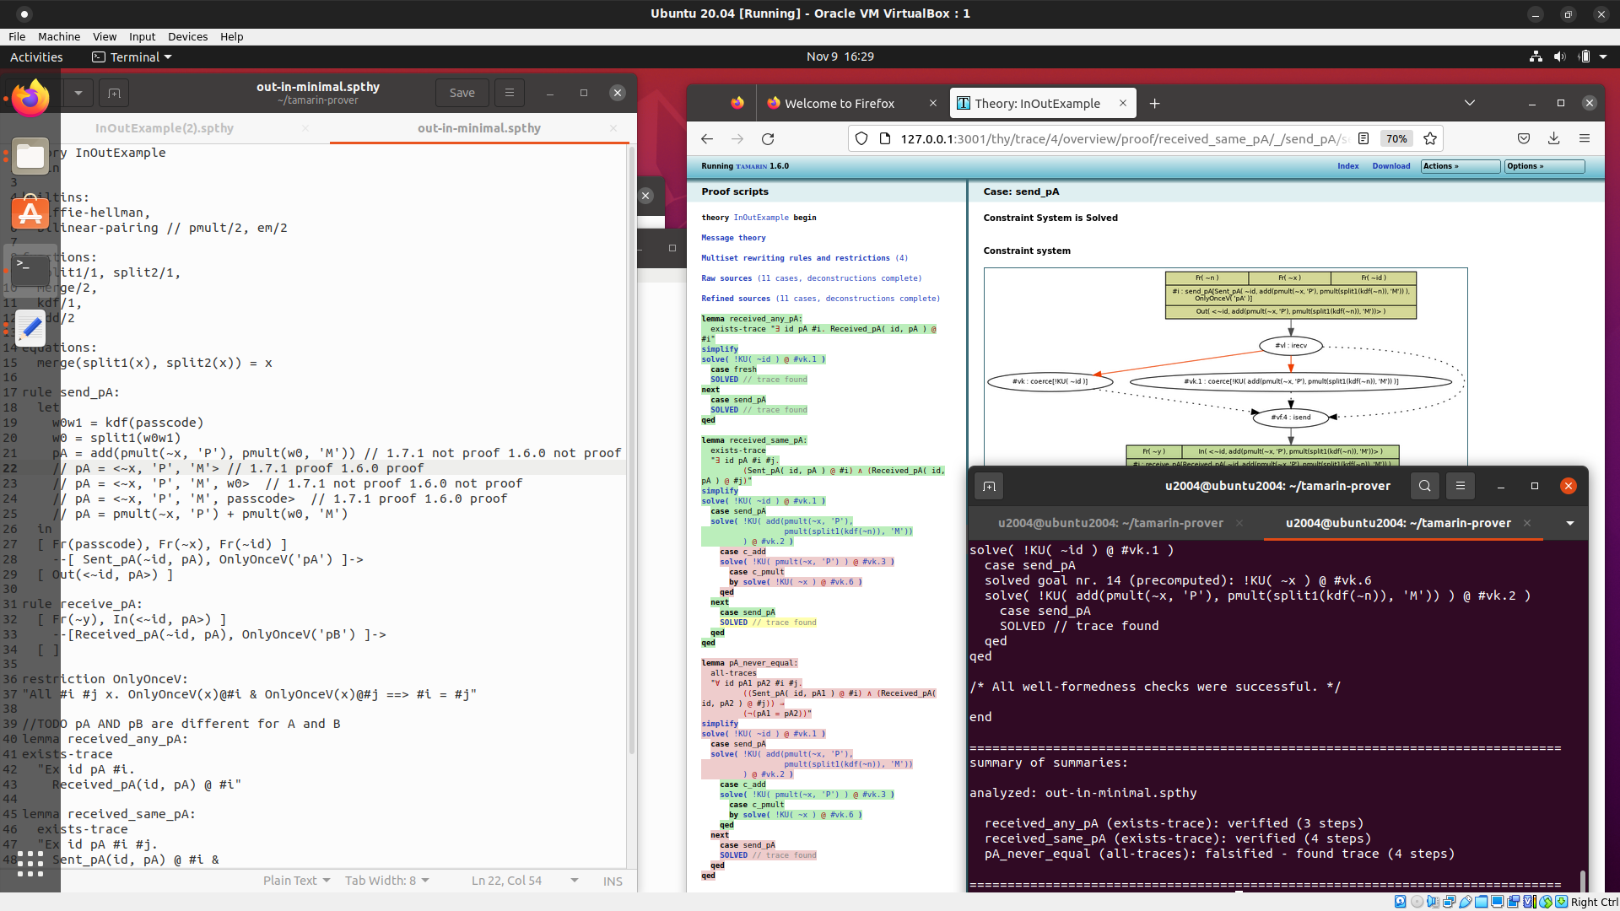Image resolution: width=1620 pixels, height=911 pixels.
Task: Click the USB devices icon in VirtualBox status bar
Action: (1465, 902)
